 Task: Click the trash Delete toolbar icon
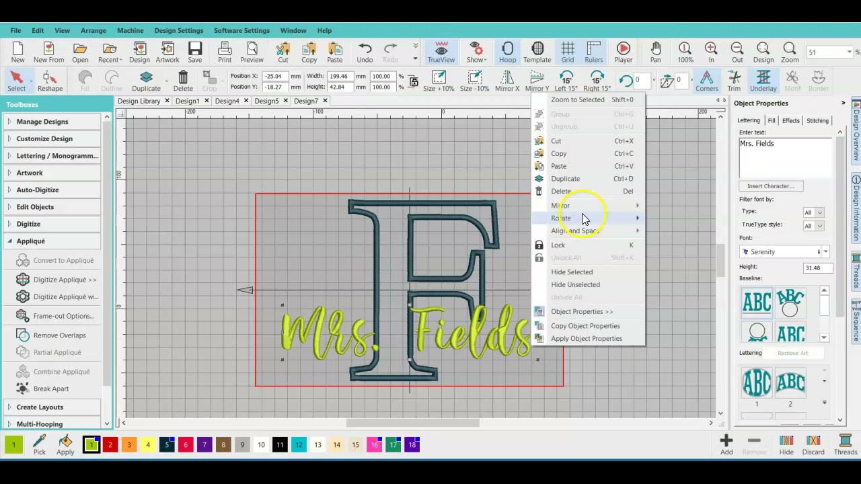(x=183, y=81)
